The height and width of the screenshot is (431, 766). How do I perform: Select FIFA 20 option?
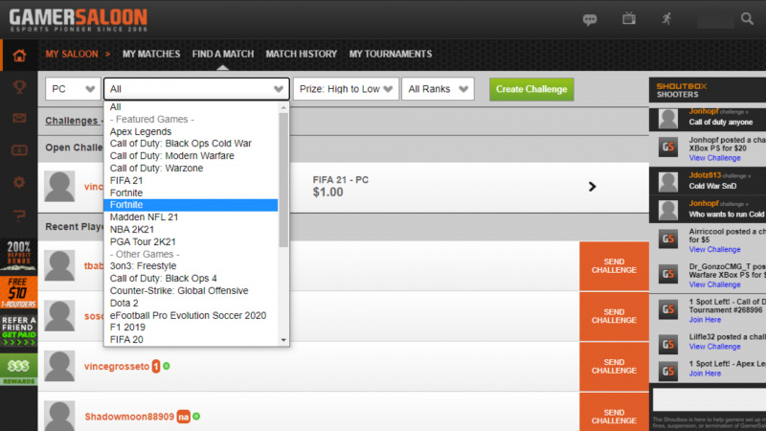pos(191,340)
